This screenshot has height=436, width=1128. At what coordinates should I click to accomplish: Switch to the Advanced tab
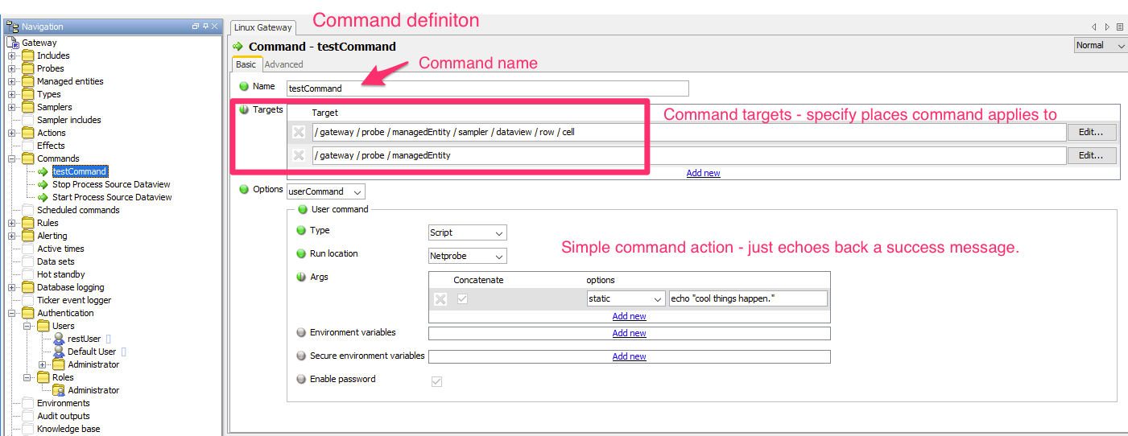click(283, 64)
